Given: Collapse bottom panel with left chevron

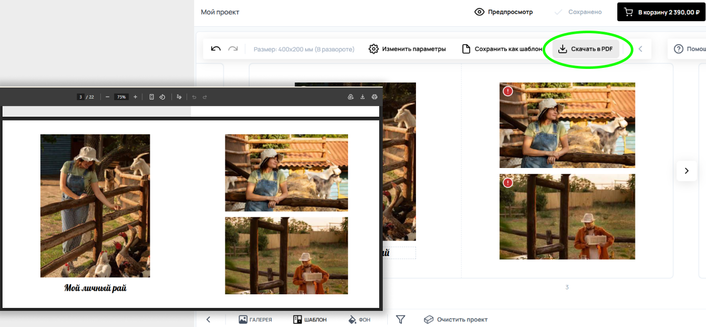Looking at the screenshot, I should point(208,319).
